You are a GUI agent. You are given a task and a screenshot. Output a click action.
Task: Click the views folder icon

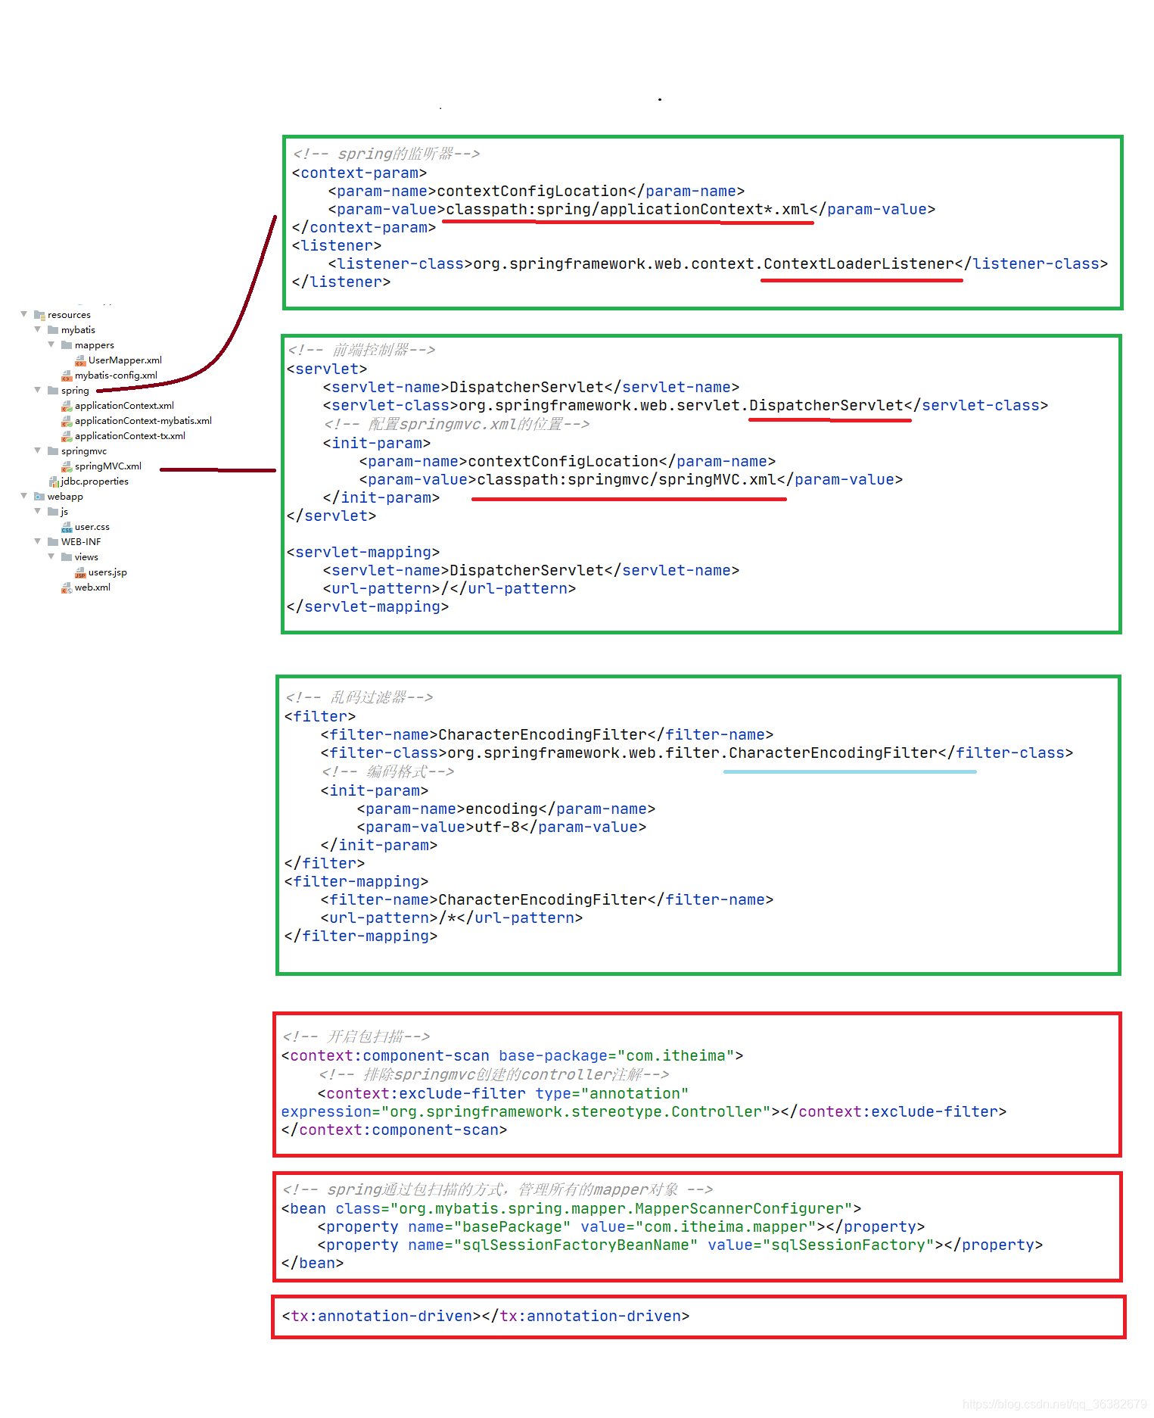(x=67, y=557)
